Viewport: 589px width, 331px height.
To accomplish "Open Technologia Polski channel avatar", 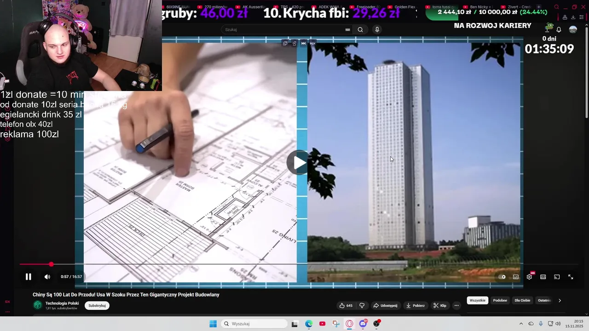I will pyautogui.click(x=38, y=305).
